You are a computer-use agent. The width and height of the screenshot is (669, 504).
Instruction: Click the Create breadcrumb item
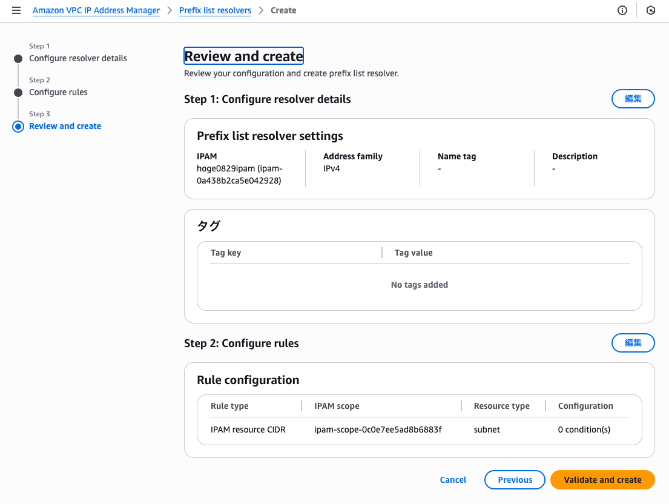click(x=283, y=10)
